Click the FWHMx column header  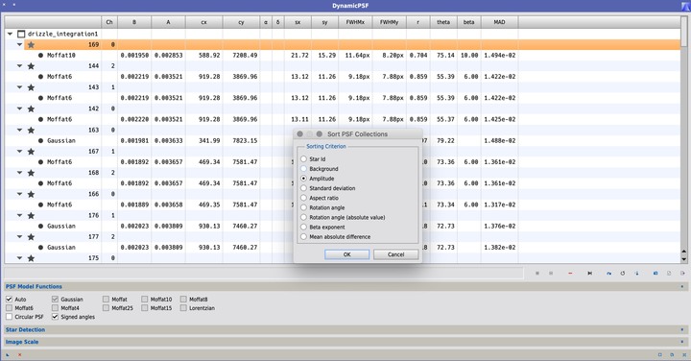[x=355, y=22]
